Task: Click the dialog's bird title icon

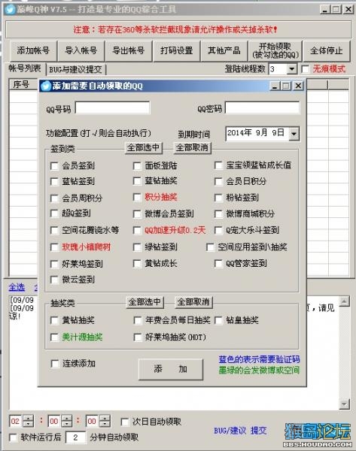Action: point(45,86)
